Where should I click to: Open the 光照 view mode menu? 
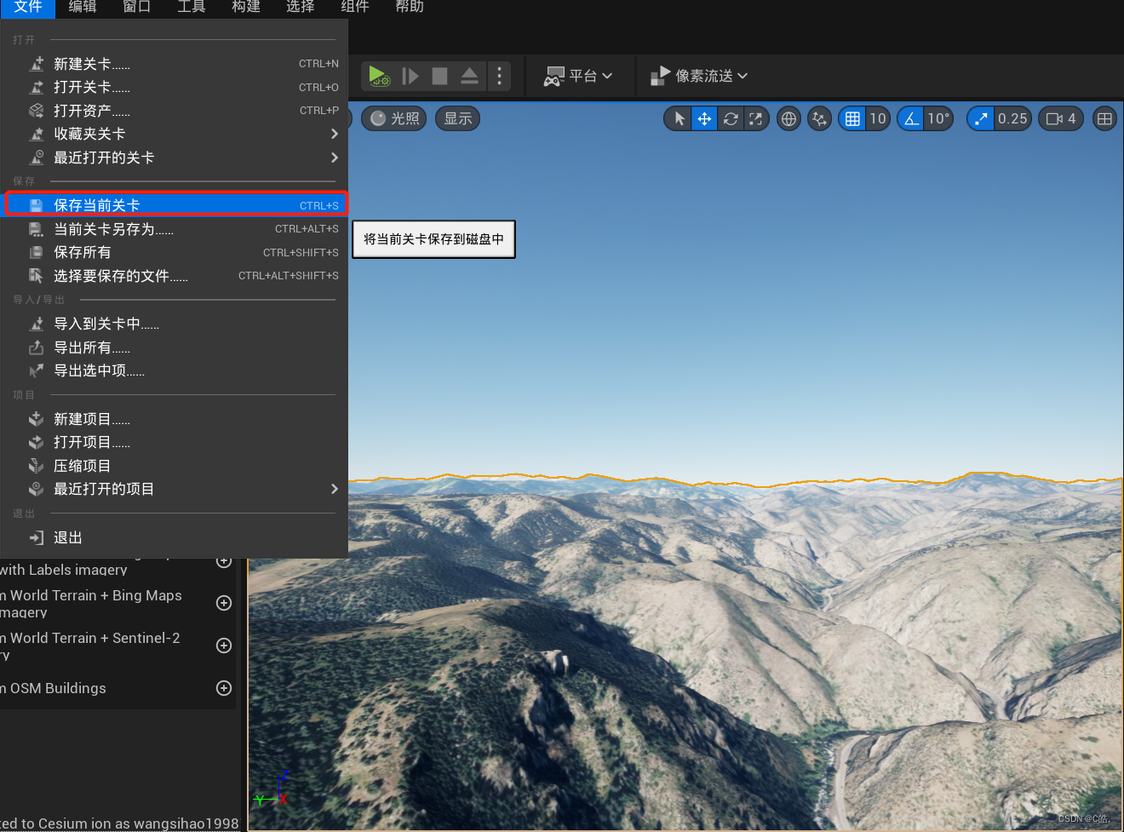[395, 118]
